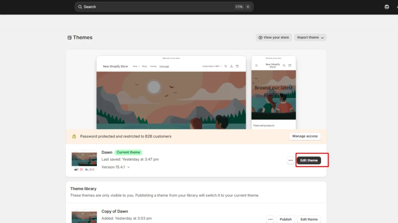Click the Current theme badge
The height and width of the screenshot is (223, 398).
[x=128, y=152]
